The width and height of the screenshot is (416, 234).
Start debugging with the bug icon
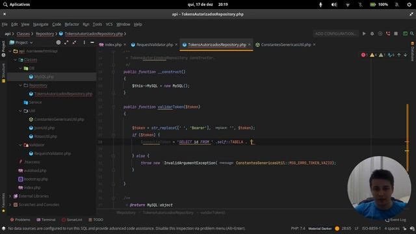click(372, 34)
